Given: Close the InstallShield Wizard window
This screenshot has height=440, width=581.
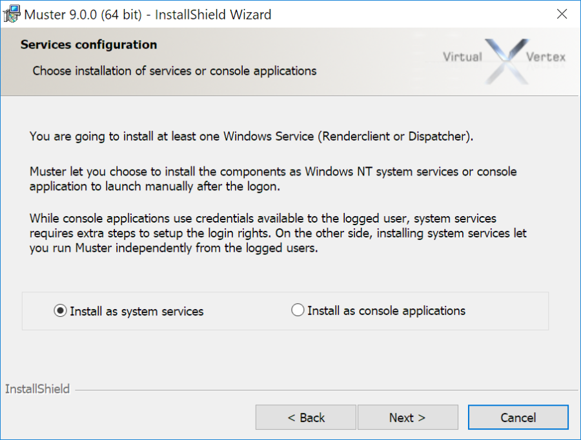Looking at the screenshot, I should tap(562, 14).
